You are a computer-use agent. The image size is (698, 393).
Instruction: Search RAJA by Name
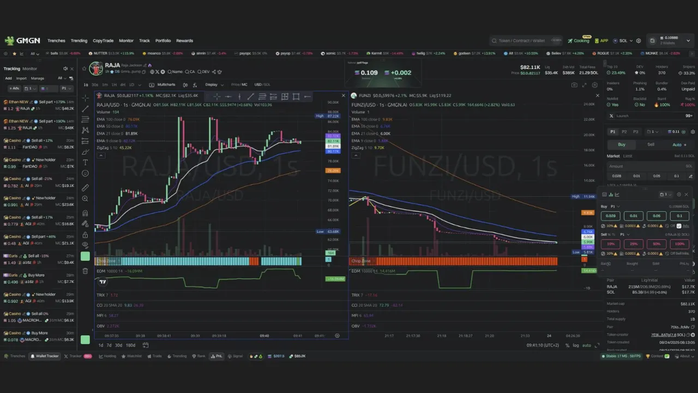pos(175,72)
